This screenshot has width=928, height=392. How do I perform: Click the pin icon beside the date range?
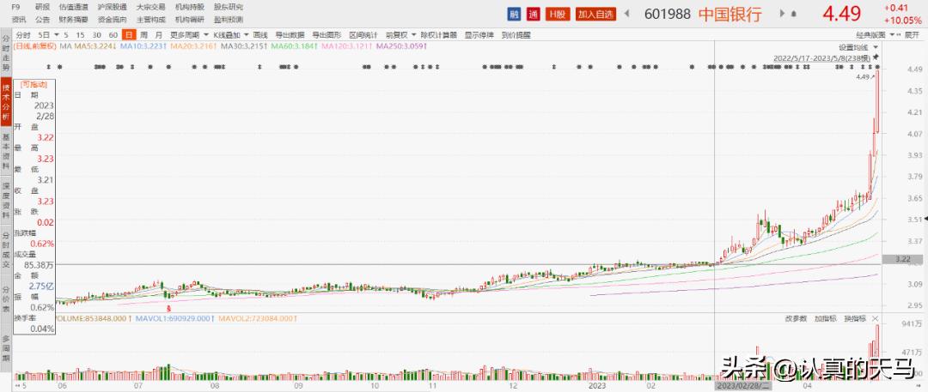coord(876,58)
